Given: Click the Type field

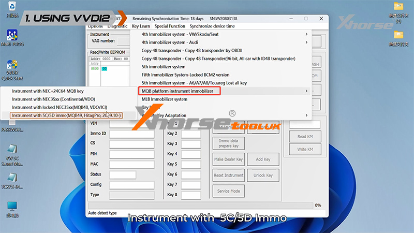Looking at the screenshot, I should 132,195.
